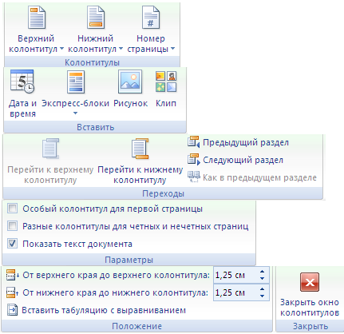The height and width of the screenshot is (334, 344).
Task: Click Как в предыдущем разделе label
Action: 259,177
